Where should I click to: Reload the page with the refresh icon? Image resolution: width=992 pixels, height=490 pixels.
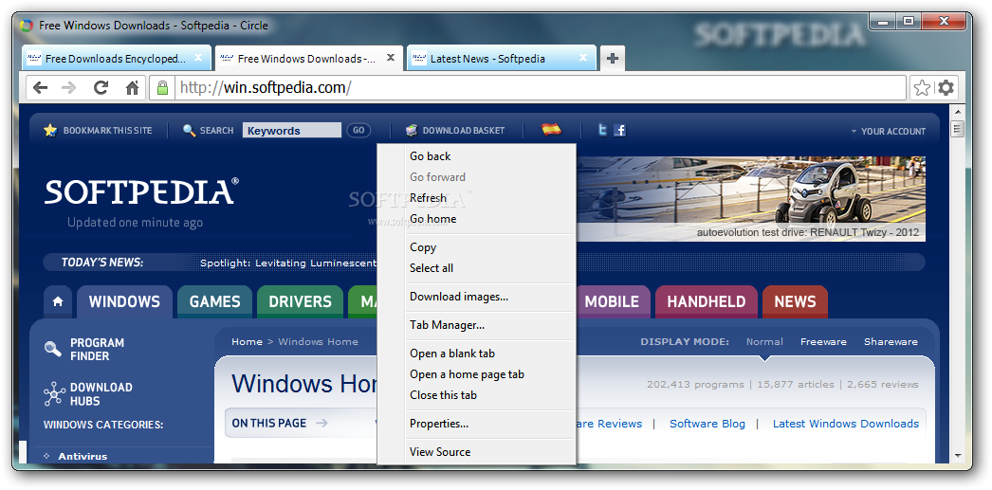(101, 88)
